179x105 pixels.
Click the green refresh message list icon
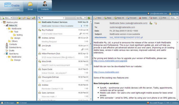(89, 18)
